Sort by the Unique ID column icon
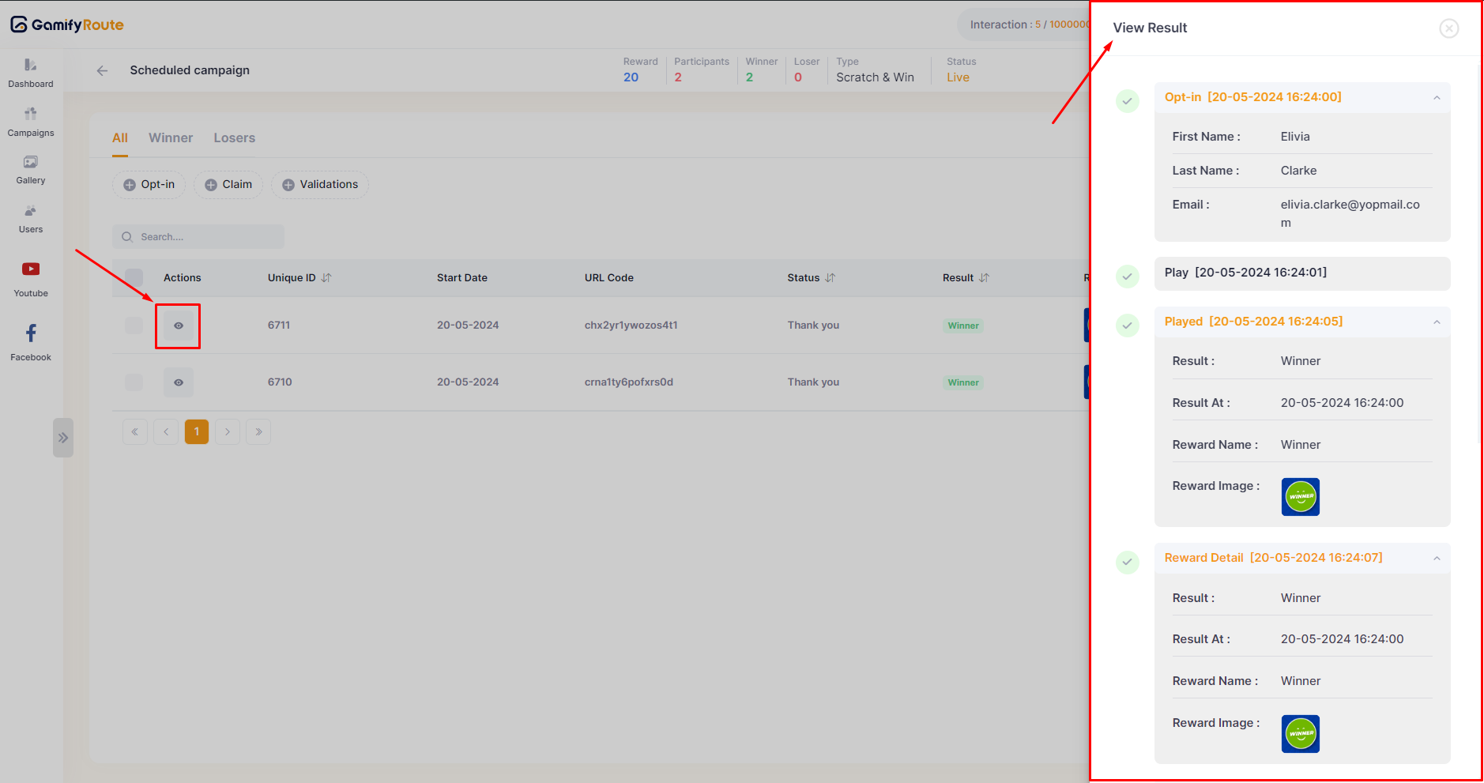Viewport: 1484px width, 783px height. pyautogui.click(x=326, y=278)
